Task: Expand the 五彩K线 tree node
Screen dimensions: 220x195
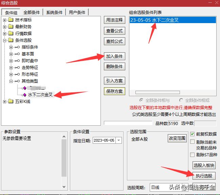Action: coord(4,102)
